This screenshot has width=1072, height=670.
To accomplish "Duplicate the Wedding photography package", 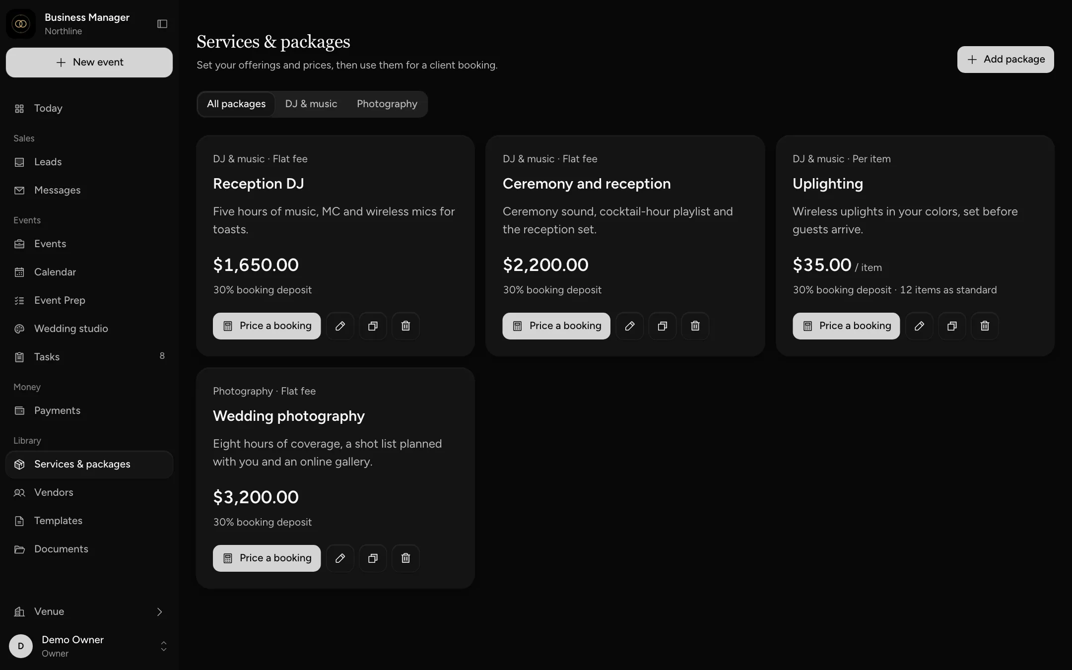I will [373, 558].
